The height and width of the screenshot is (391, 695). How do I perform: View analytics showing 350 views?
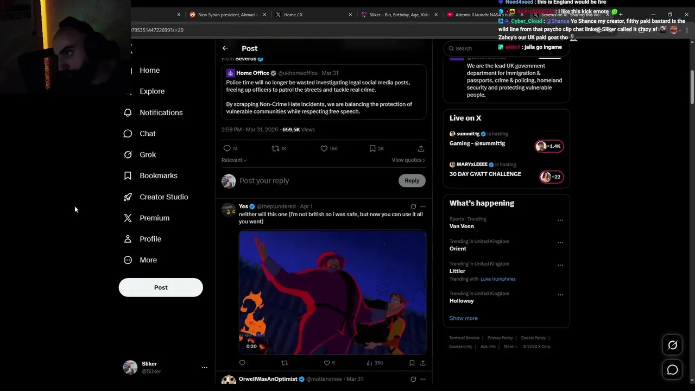pos(375,363)
